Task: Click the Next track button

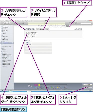Action: [x=10, y=23]
